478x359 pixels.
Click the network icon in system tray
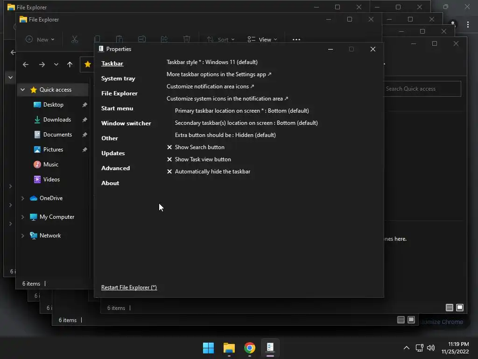420,348
